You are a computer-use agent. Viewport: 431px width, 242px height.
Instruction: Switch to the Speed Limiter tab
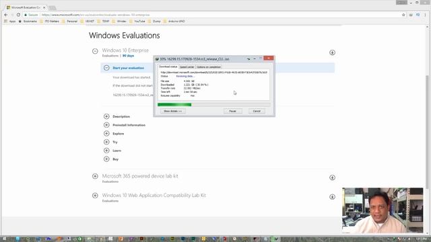pyautogui.click(x=187, y=67)
